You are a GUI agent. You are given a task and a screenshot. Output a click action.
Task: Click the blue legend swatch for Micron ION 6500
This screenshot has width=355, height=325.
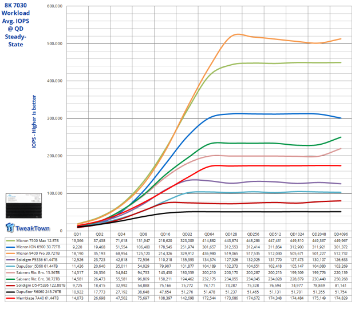(10, 247)
